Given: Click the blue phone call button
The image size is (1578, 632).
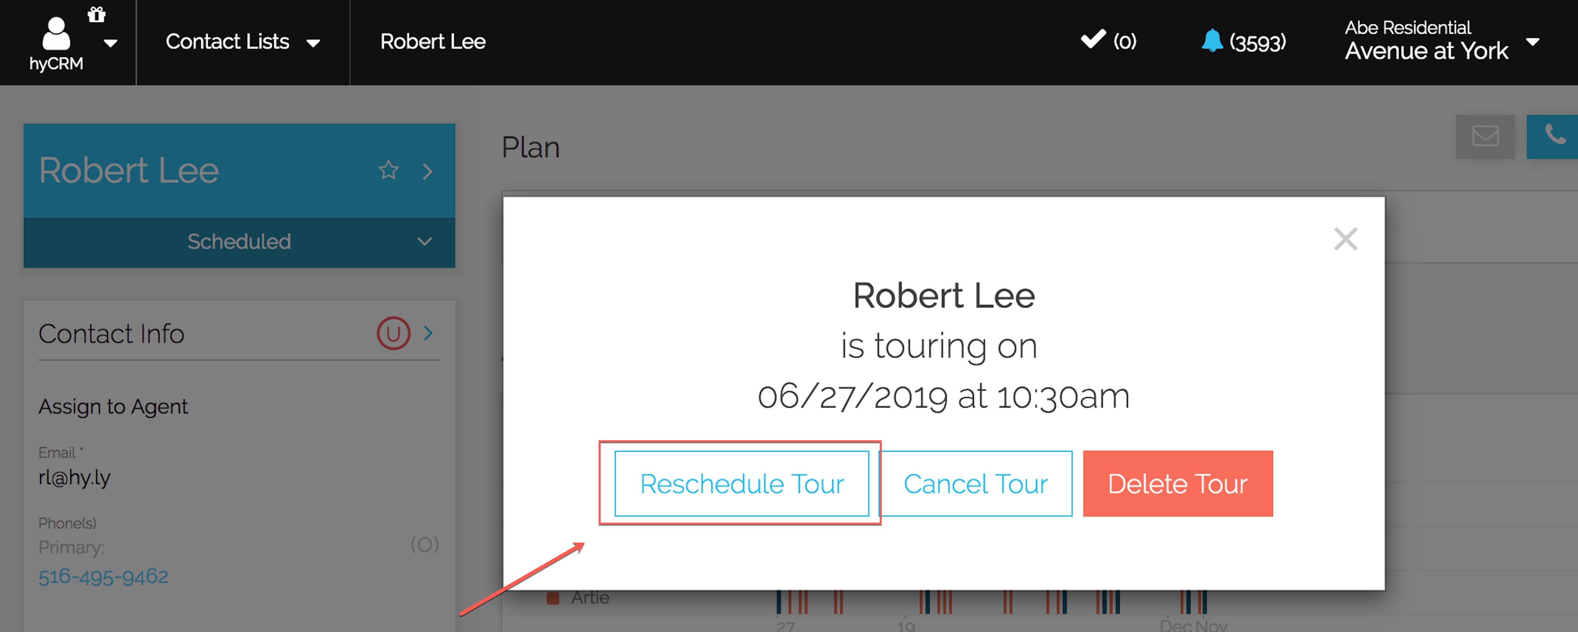Looking at the screenshot, I should (1554, 136).
